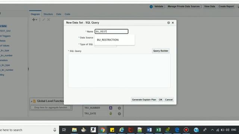Click the Windows taskbar search box
The height and width of the screenshot is (134, 239).
(x=26, y=130)
